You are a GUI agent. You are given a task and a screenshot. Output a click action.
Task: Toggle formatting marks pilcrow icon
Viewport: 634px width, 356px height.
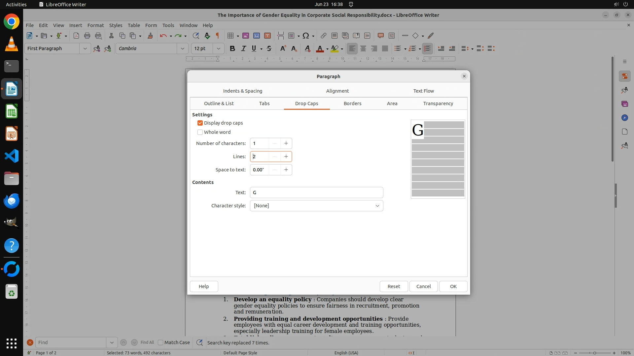218,36
